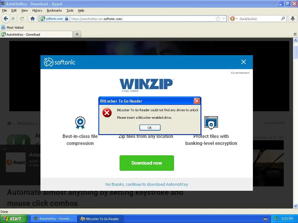Open the Edit menu
The width and height of the screenshot is (298, 223).
pyautogui.click(x=14, y=10)
